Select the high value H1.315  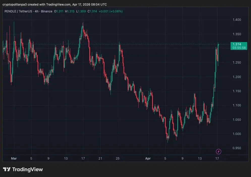tap(70, 11)
